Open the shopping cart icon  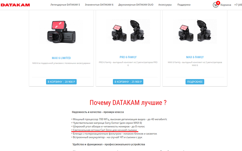click(215, 5)
